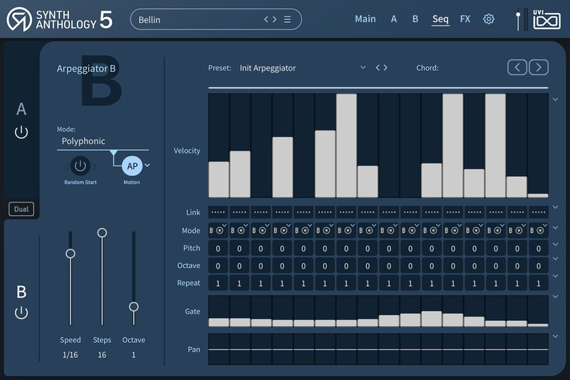Click the gate bar at step 11
This screenshot has height=380, width=570.
(x=432, y=319)
